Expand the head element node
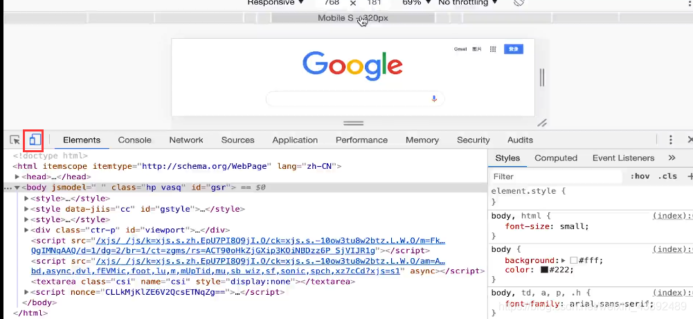 17,176
